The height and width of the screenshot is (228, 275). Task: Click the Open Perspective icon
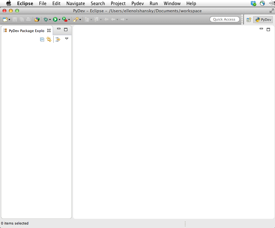click(249, 19)
